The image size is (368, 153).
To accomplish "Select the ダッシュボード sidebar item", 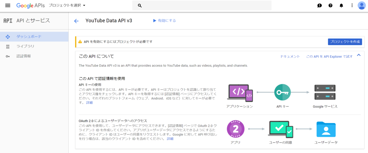I will pyautogui.click(x=34, y=37).
